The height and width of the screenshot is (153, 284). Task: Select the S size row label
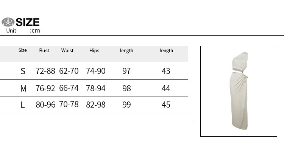23,71
